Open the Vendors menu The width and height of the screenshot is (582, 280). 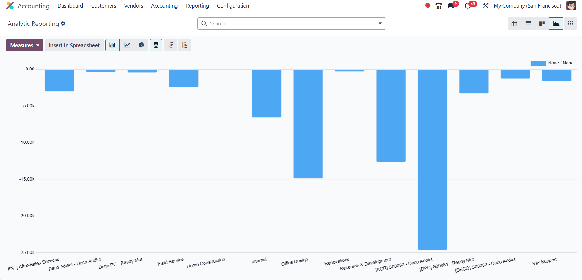click(134, 6)
